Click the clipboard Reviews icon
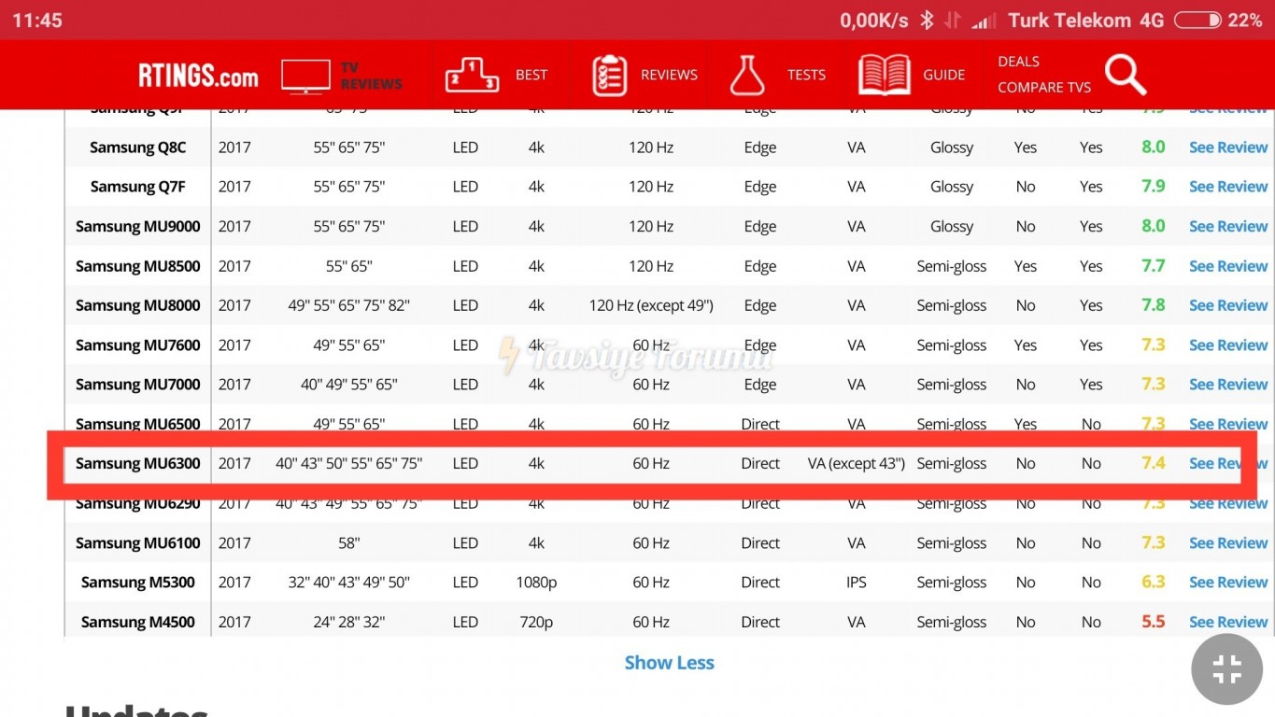The height and width of the screenshot is (717, 1275). click(x=610, y=76)
